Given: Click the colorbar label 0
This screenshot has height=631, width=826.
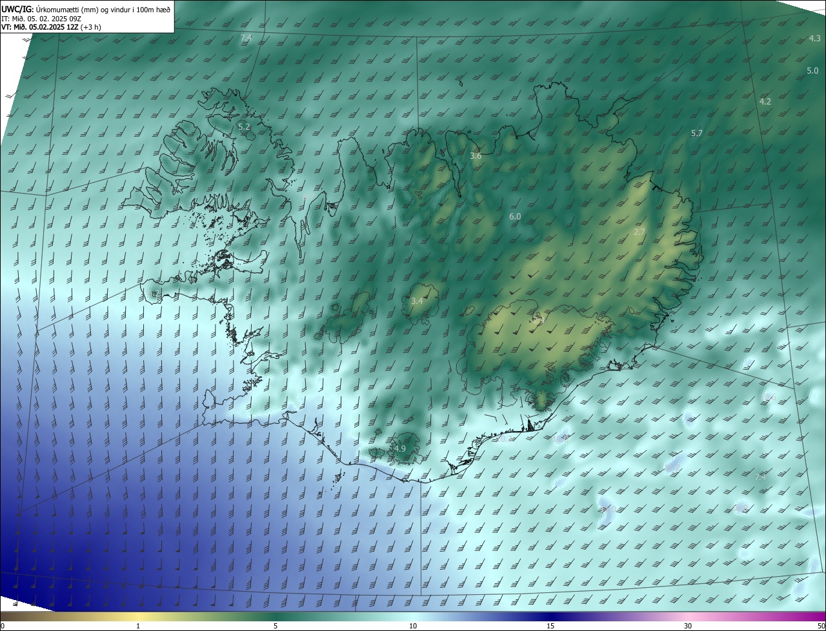Looking at the screenshot, I should coord(3,626).
